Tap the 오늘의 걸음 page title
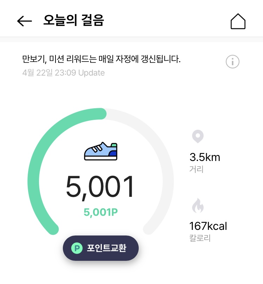This screenshot has width=263, height=284. point(73,21)
